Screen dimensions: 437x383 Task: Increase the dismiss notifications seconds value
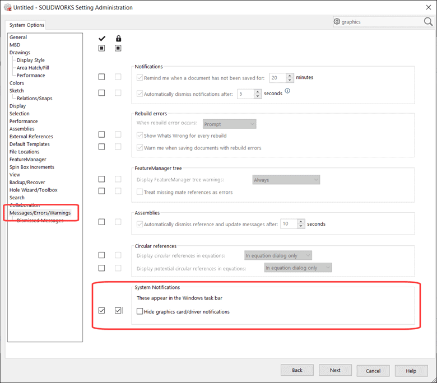(258, 92)
